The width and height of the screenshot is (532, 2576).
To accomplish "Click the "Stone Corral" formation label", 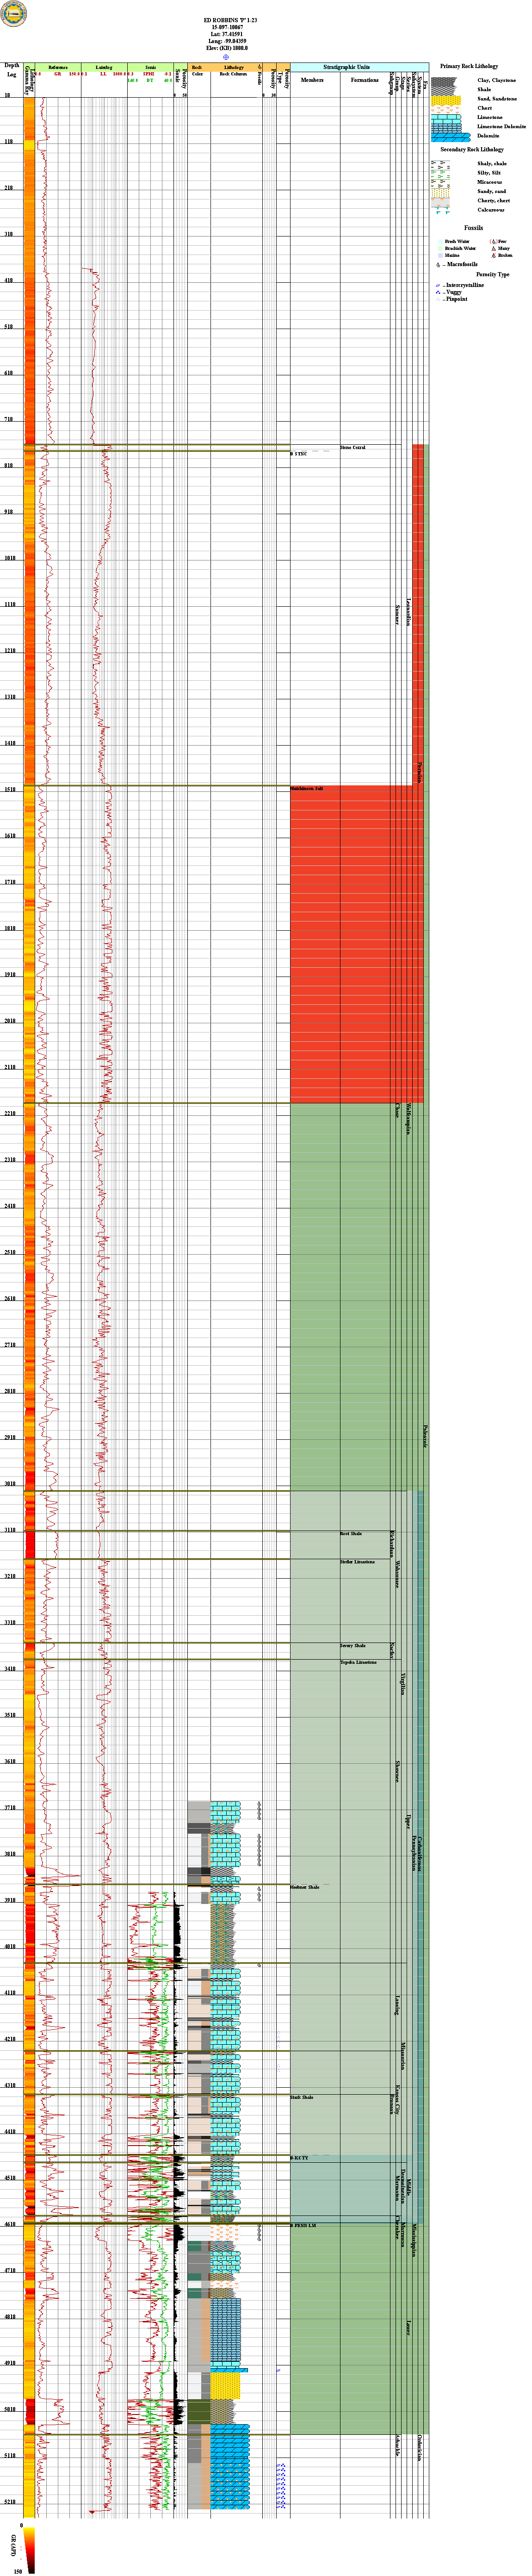I will (352, 448).
